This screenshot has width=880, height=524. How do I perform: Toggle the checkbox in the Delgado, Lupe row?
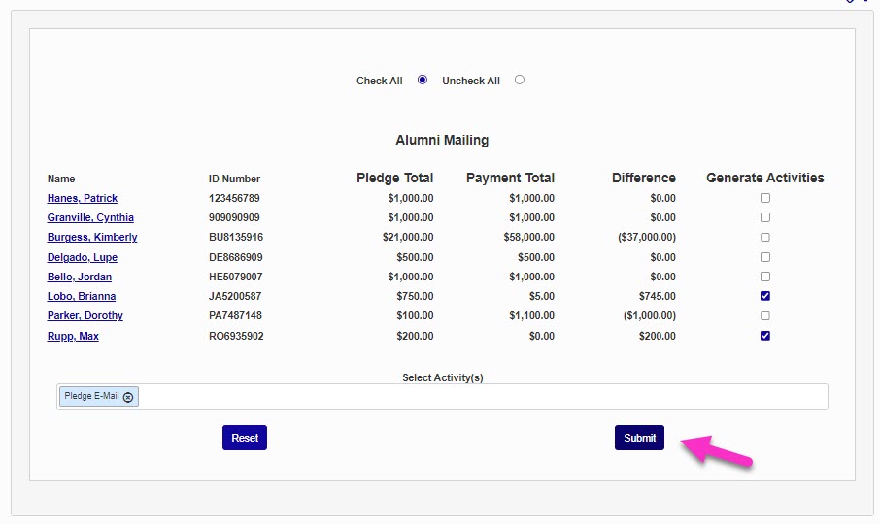765,257
